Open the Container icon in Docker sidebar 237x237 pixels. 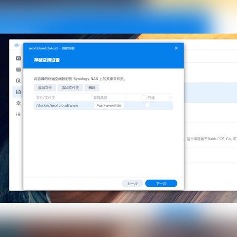(18, 70)
